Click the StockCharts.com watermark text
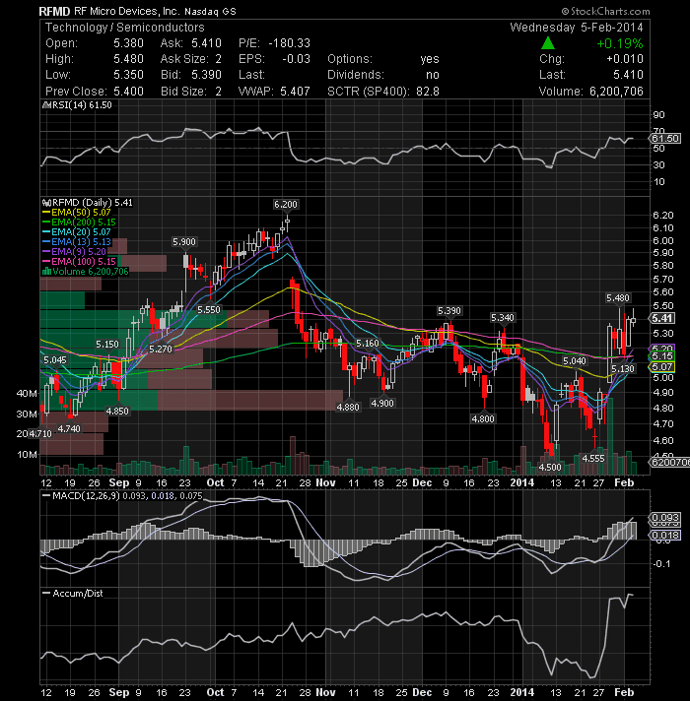The image size is (690, 701). (605, 11)
